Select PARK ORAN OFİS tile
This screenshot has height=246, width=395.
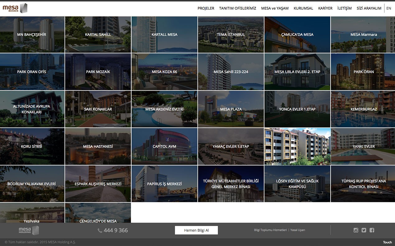32,72
